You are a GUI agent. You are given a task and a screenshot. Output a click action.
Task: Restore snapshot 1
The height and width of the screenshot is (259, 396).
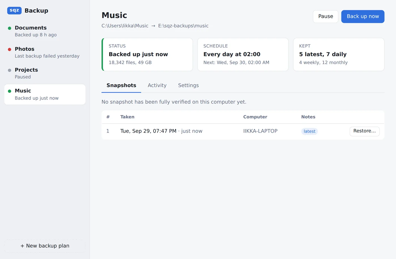[x=365, y=131]
